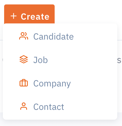Screen dimensions: 122x126
Task: Select Candidate from the Create menu
Action: 60,36
